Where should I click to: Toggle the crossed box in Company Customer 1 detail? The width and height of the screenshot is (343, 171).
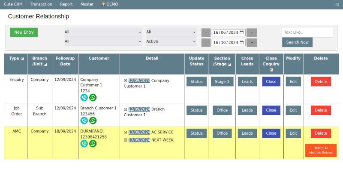[x=126, y=81]
